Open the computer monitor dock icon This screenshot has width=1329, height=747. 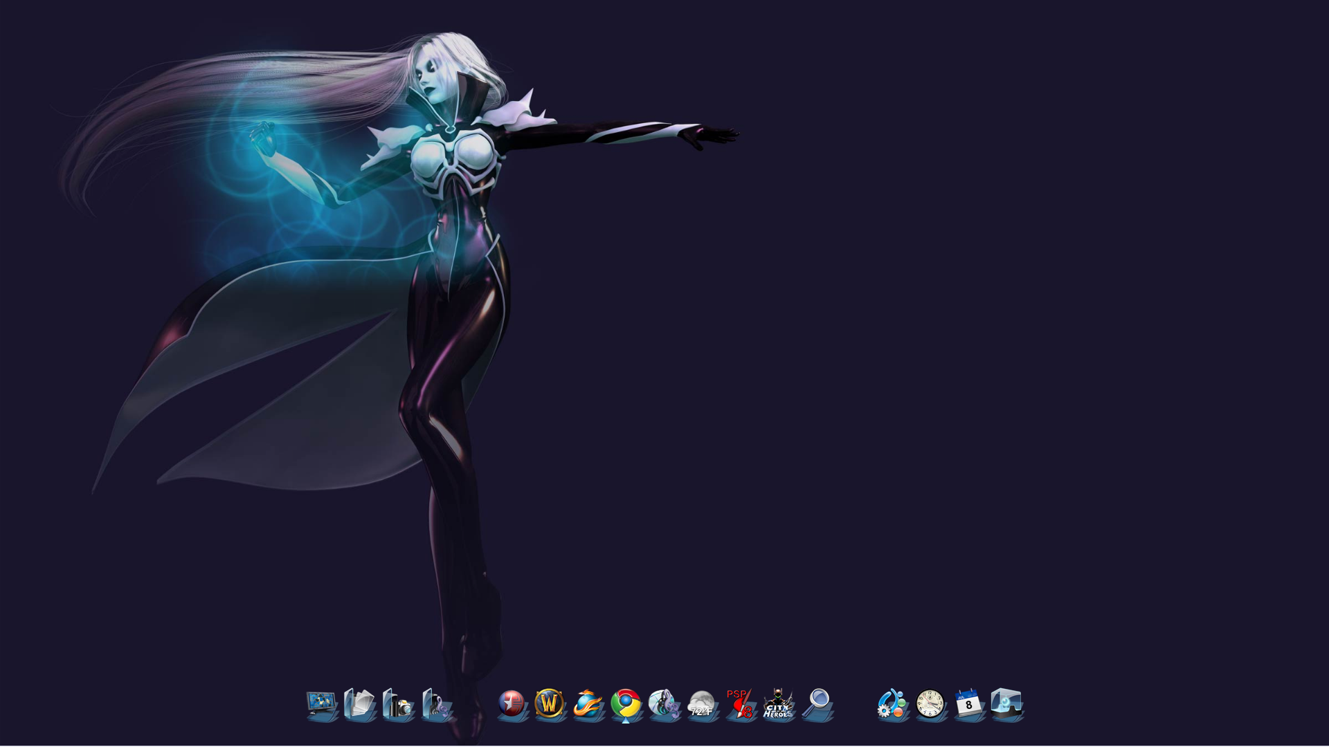point(322,704)
